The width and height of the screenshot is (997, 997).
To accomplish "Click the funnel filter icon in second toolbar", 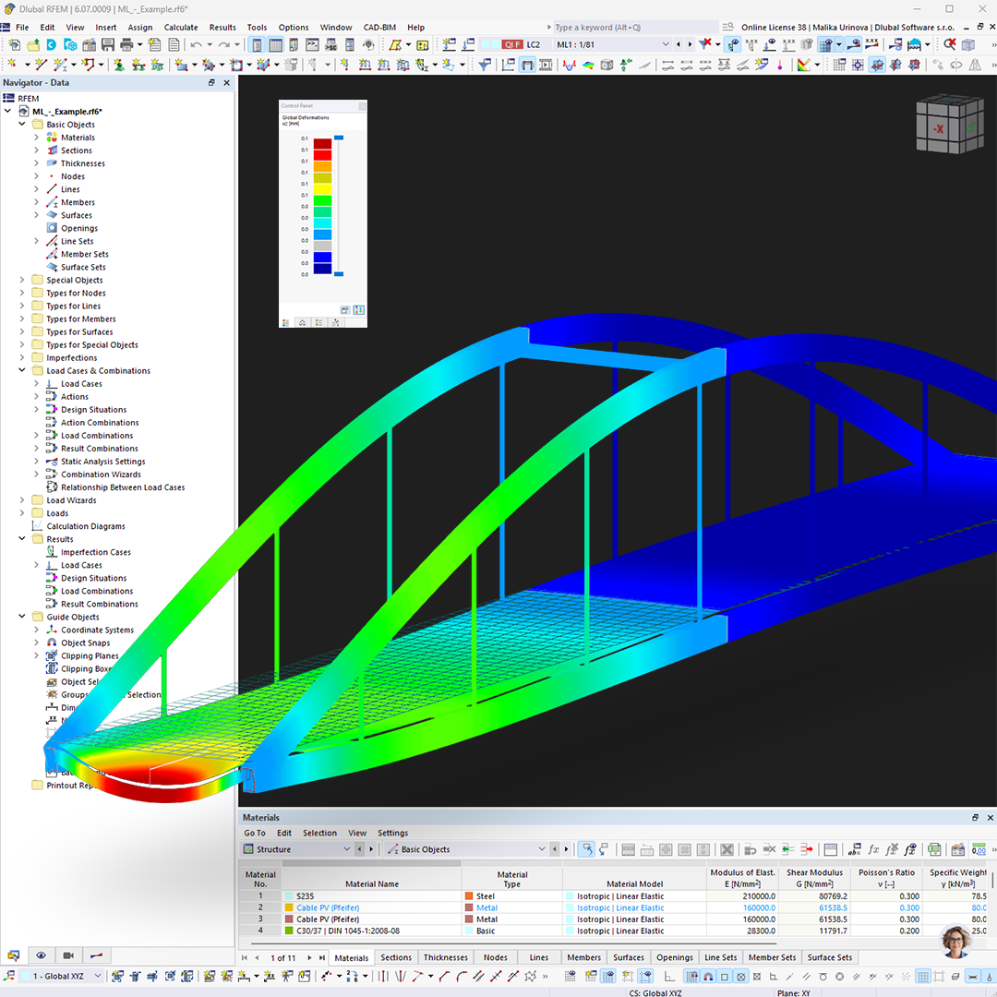I will 485,65.
